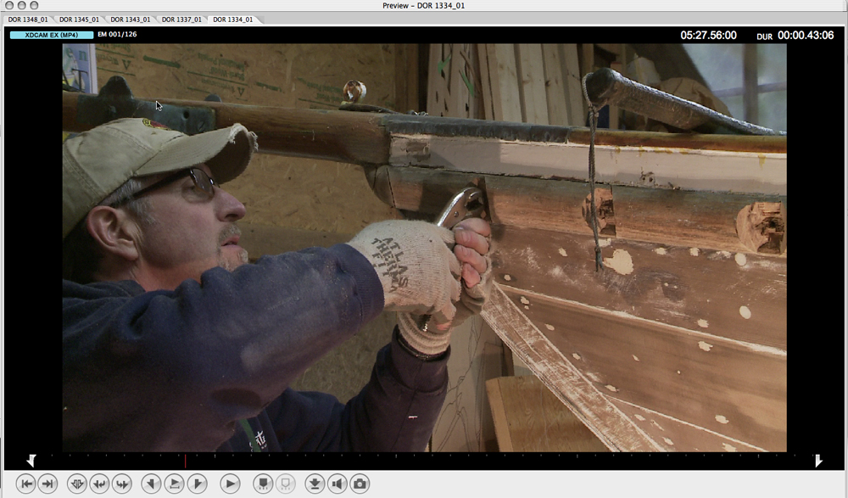Click the play button
The width and height of the screenshot is (848, 498).
[x=230, y=484]
